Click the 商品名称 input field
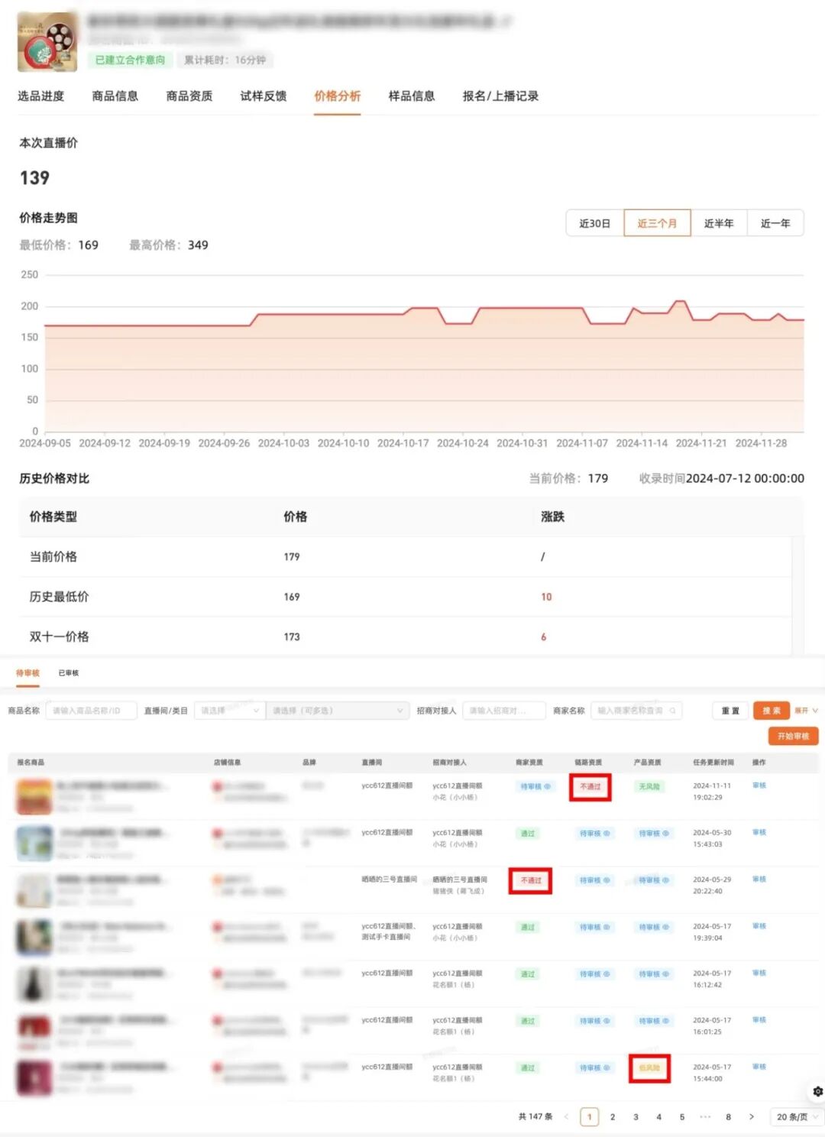 click(90, 711)
